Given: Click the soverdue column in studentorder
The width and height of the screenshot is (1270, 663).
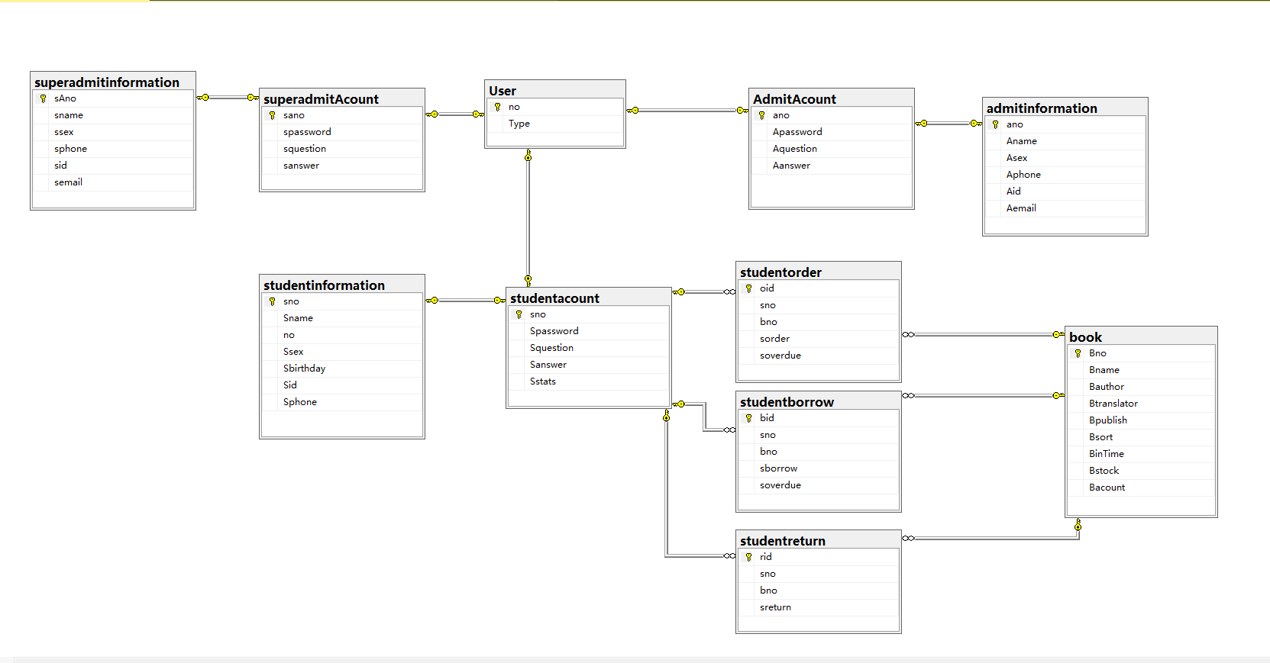Looking at the screenshot, I should [x=819, y=356].
